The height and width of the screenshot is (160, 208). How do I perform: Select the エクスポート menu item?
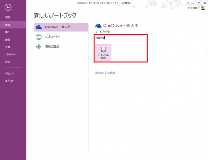click(10, 54)
